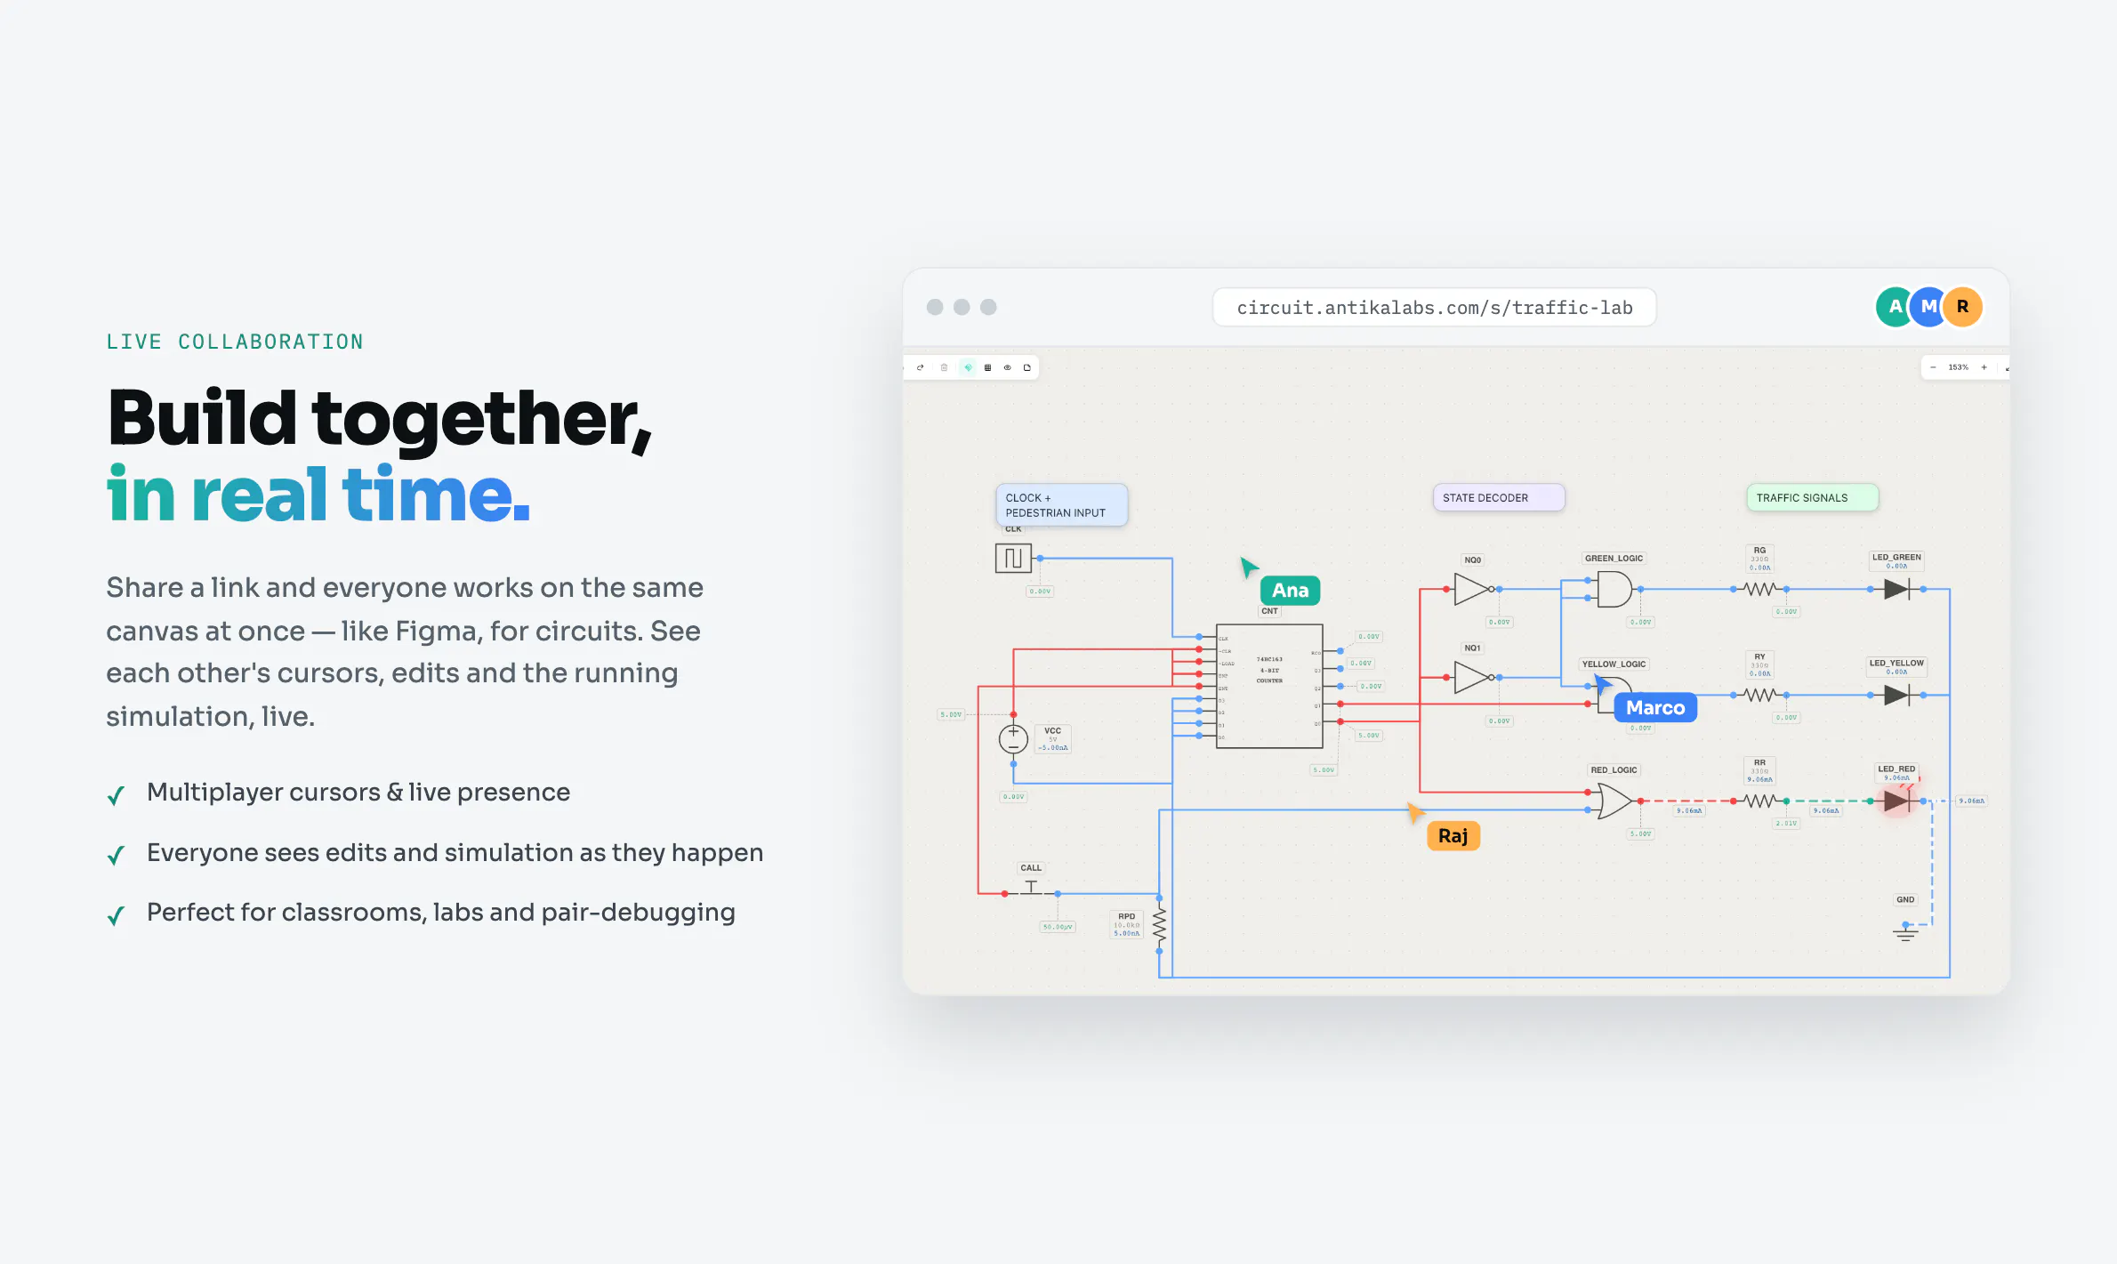Click 'Perfect for classrooms, labs' bullet
Image resolution: width=2117 pixels, height=1264 pixels.
[441, 913]
